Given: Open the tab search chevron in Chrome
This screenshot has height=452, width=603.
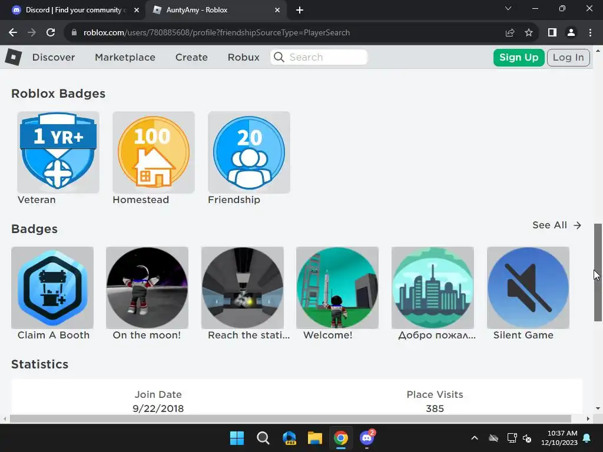Looking at the screenshot, I should (x=508, y=8).
